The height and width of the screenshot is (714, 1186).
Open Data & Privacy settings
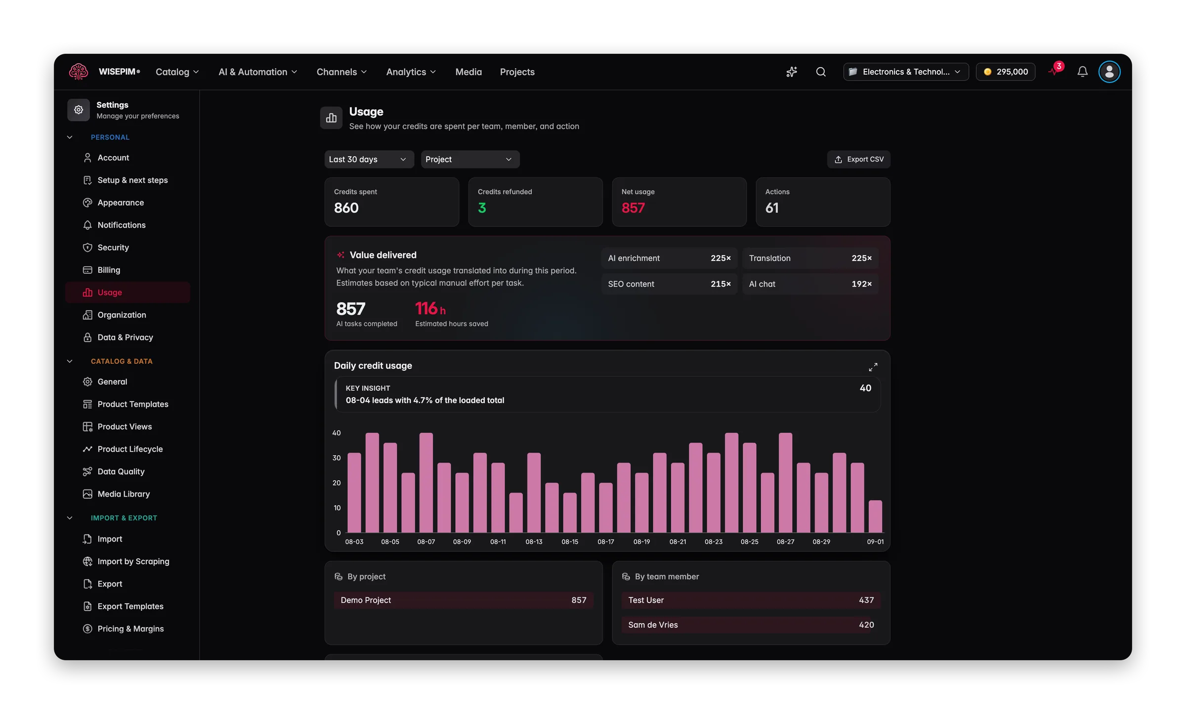click(127, 337)
